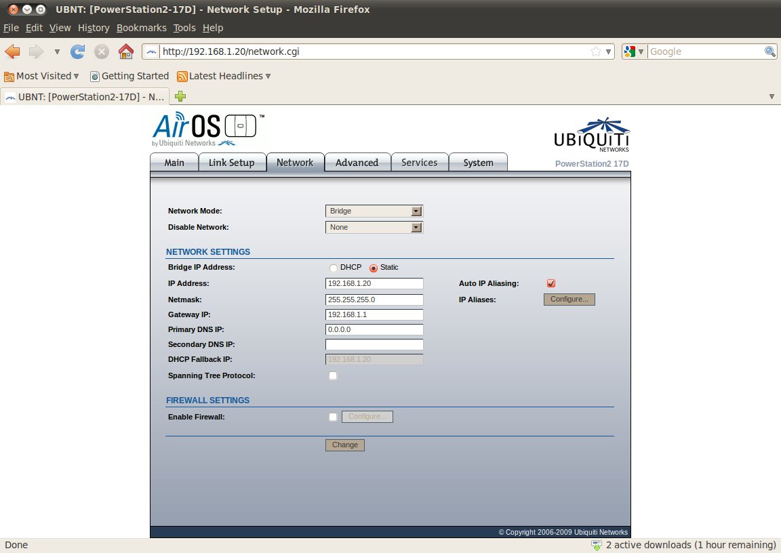Open the Tools menu
Viewport: 781px width, 553px height.
coord(184,28)
